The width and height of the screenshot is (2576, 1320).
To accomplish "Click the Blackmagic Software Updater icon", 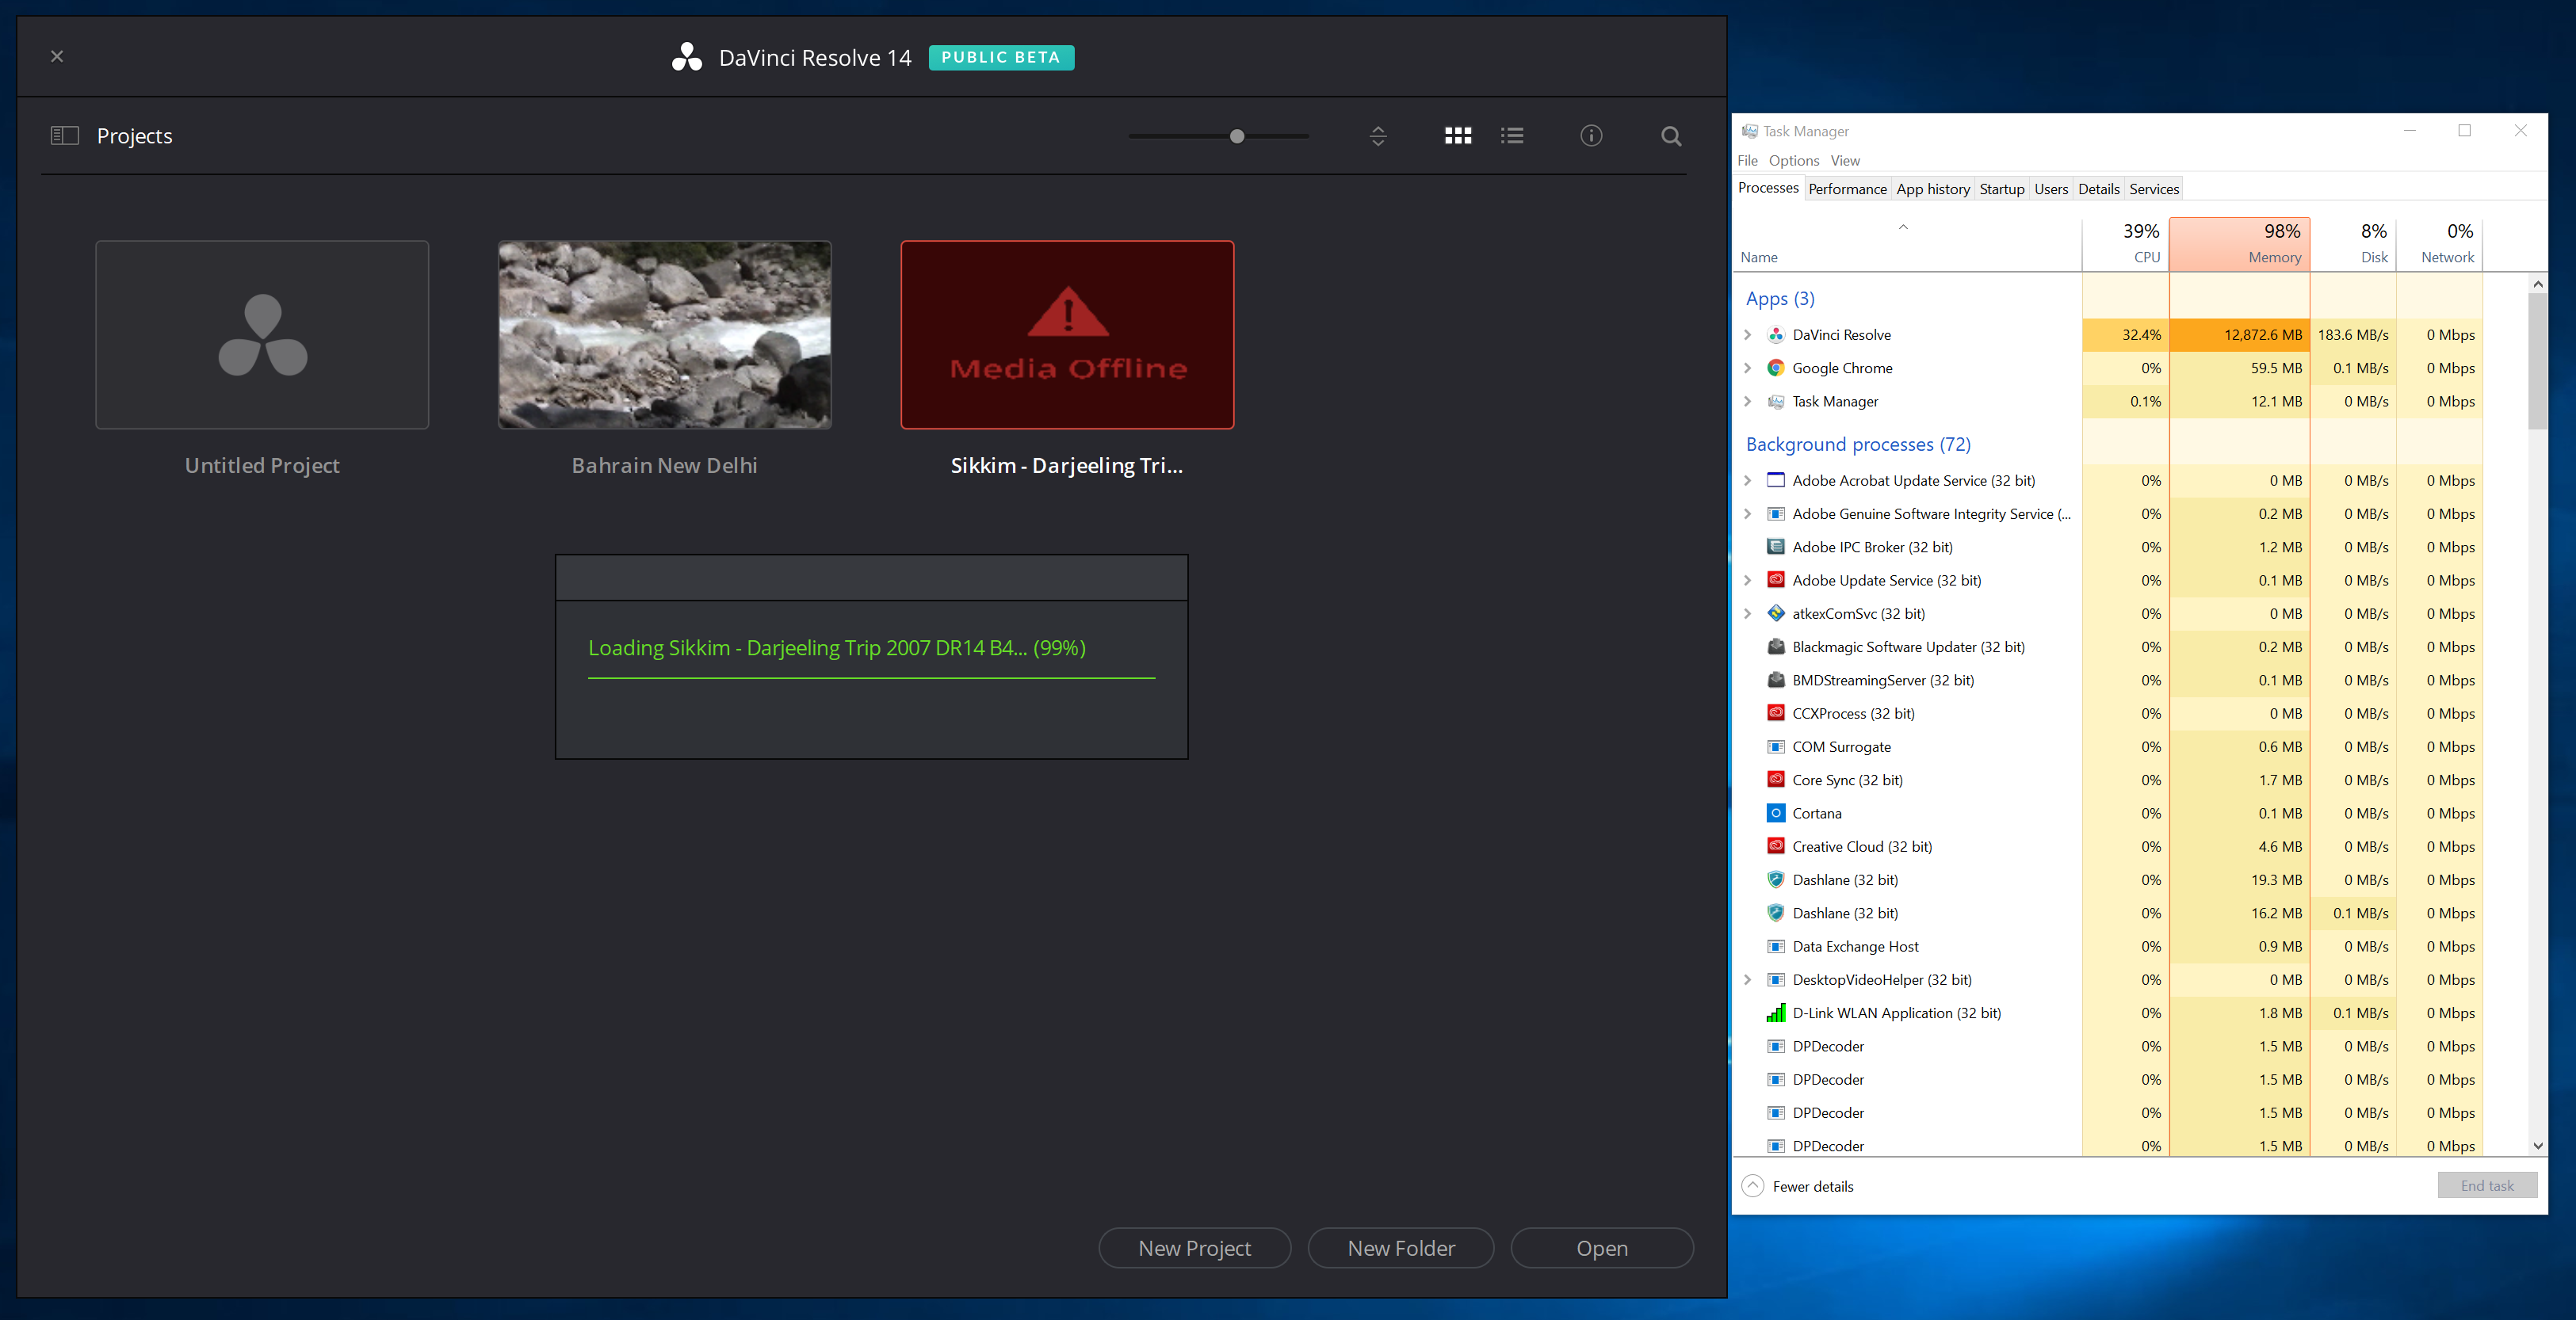I will coord(1775,647).
